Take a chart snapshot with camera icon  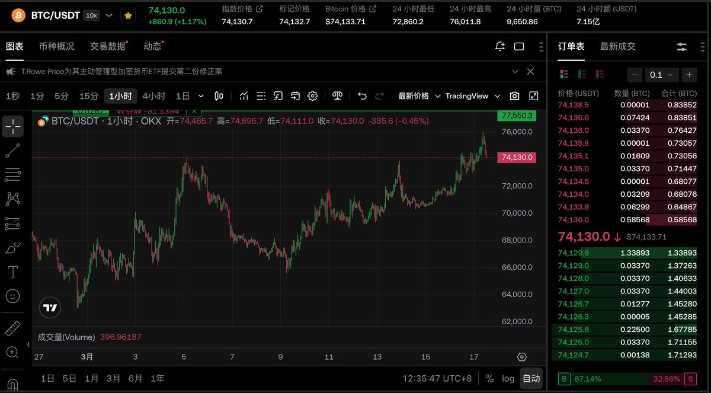point(514,96)
